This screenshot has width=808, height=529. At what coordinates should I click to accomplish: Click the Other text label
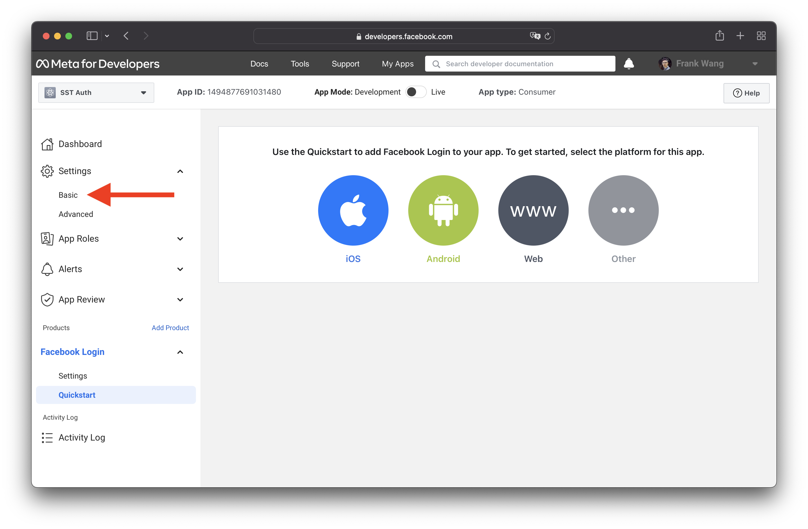[x=623, y=259]
